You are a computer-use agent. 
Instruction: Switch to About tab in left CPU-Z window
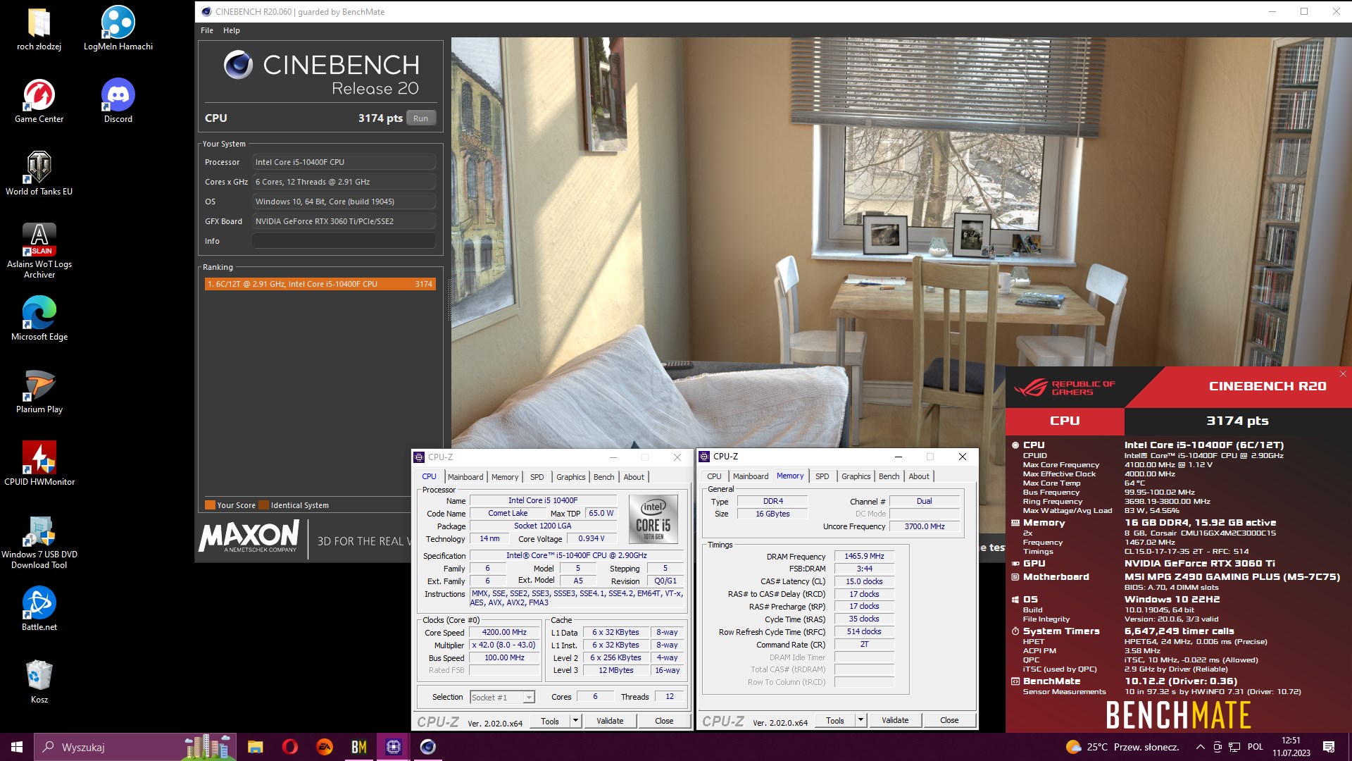(x=634, y=477)
